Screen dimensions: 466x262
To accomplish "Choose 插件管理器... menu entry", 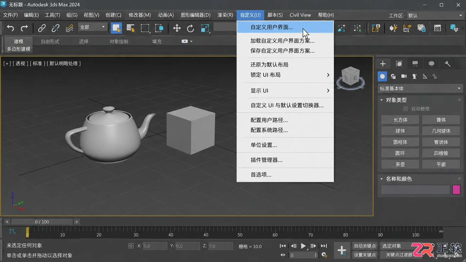I will tap(285, 160).
